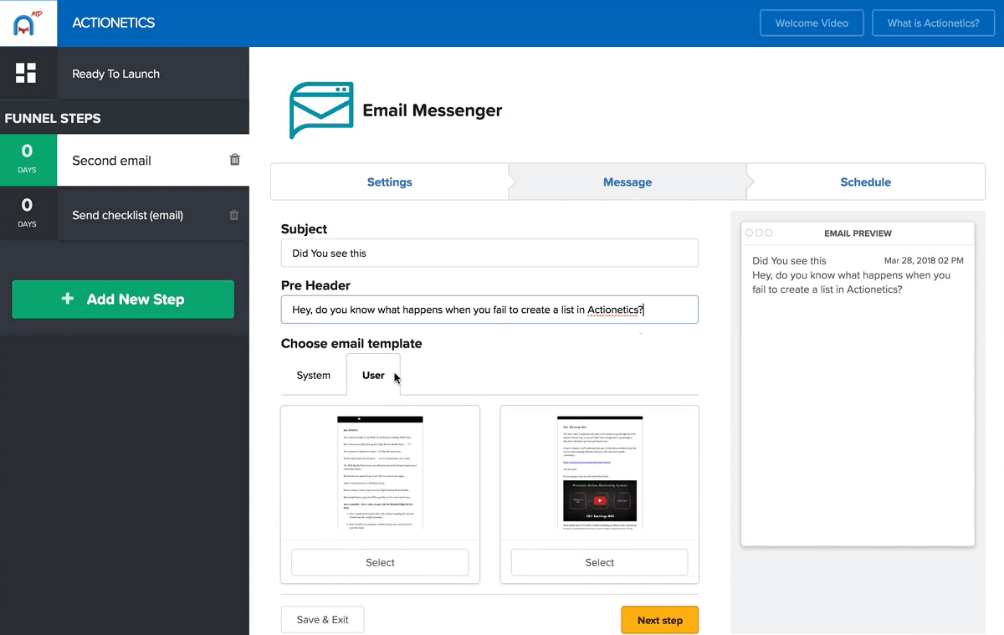Select the second user email template
Image resolution: width=1004 pixels, height=635 pixels.
tap(599, 562)
